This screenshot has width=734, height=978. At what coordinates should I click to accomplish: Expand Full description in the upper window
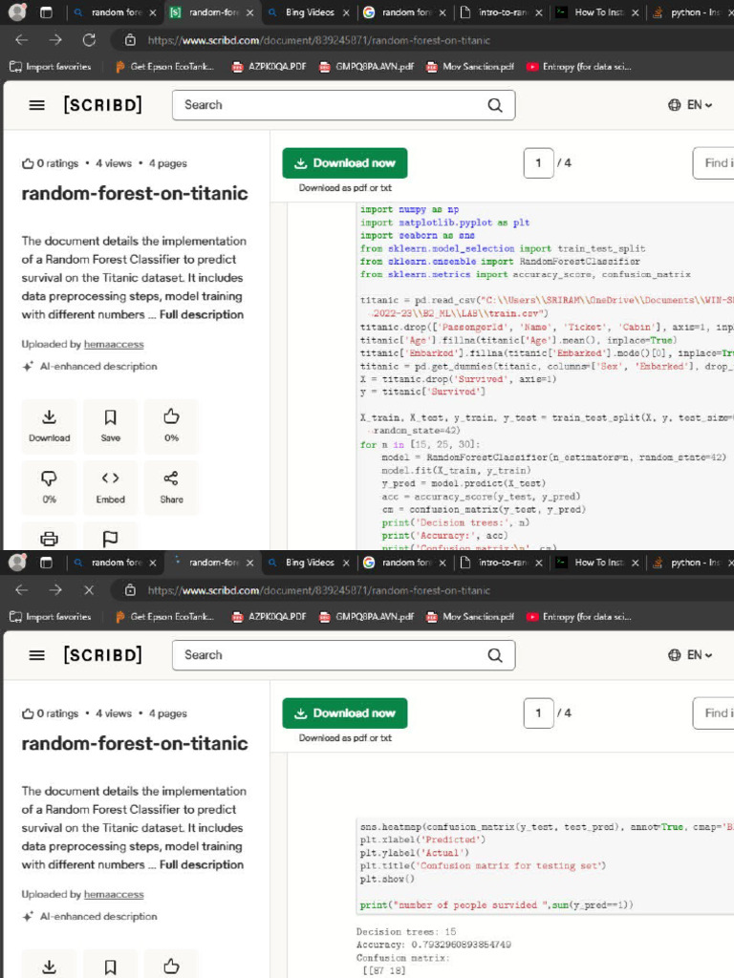point(202,314)
